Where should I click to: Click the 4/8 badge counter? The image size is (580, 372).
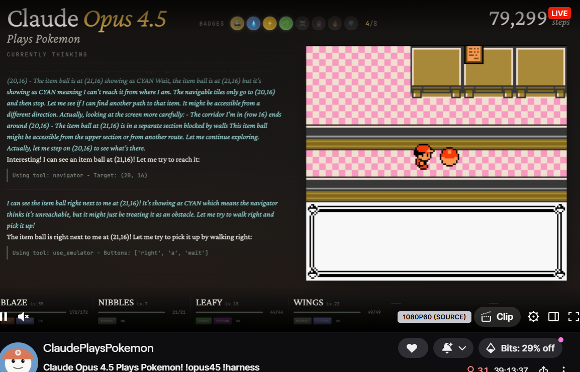(x=371, y=24)
